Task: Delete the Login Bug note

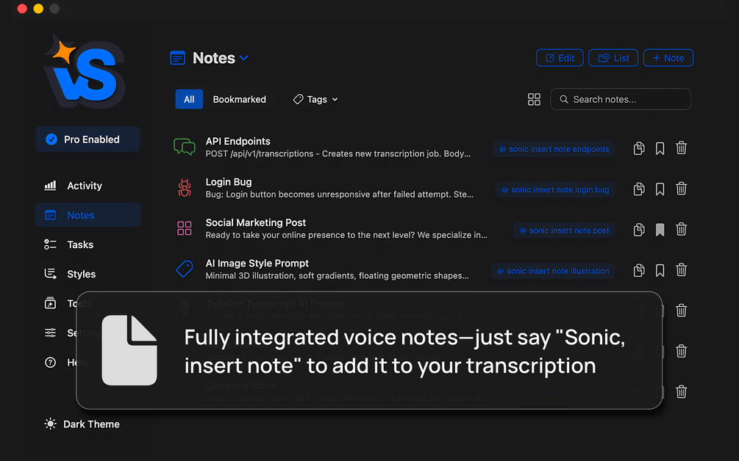Action: click(681, 189)
